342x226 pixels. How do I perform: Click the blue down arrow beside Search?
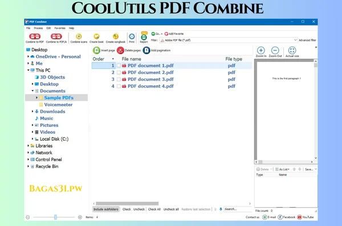[221, 209]
